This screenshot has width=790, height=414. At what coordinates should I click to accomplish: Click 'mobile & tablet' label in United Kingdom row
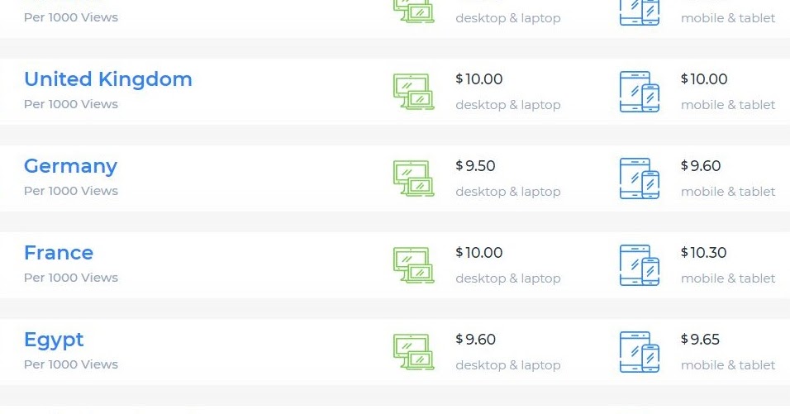click(728, 105)
